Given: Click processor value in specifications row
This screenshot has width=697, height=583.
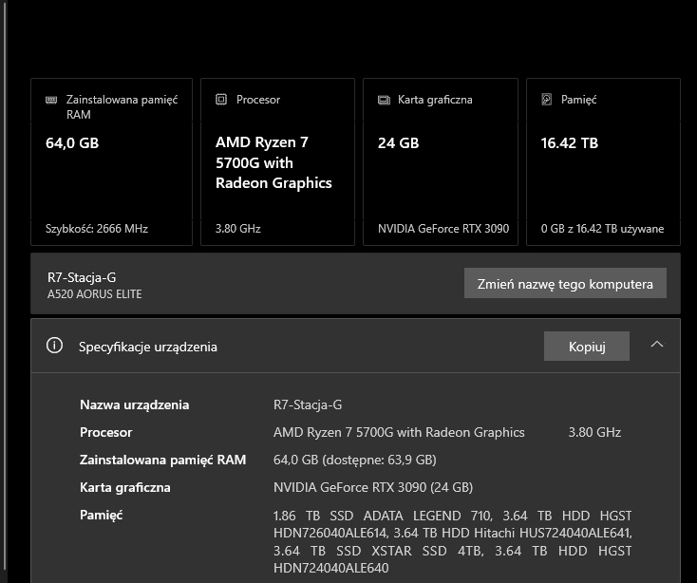Looking at the screenshot, I should (399, 432).
